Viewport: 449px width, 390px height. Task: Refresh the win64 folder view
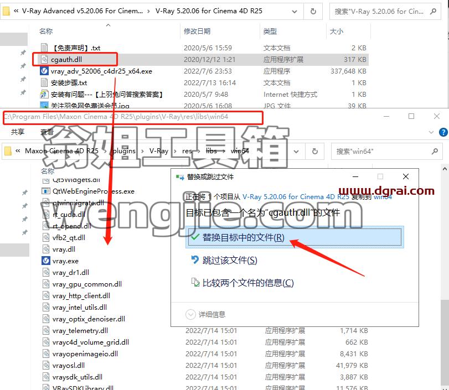[314, 151]
